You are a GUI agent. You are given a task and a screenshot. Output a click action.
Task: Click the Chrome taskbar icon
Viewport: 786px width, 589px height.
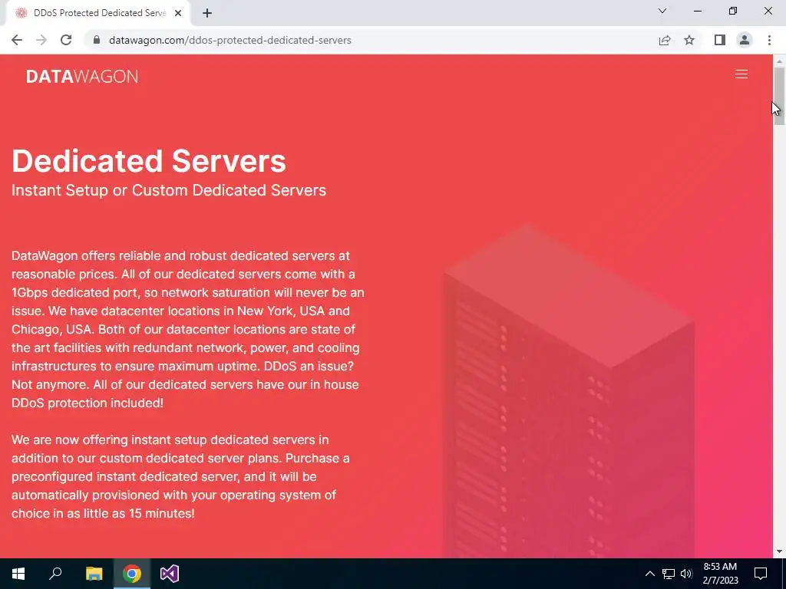[x=132, y=574]
